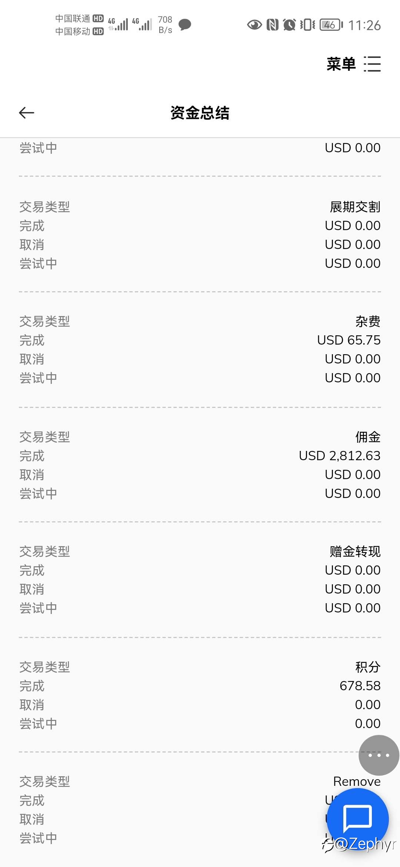Tap the NFC status bar icon

pos(273,25)
